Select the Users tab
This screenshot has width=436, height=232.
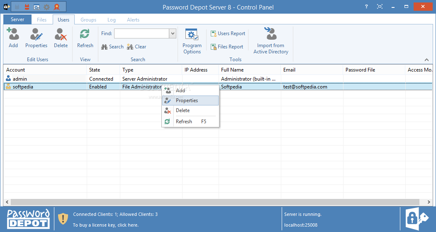click(x=63, y=20)
